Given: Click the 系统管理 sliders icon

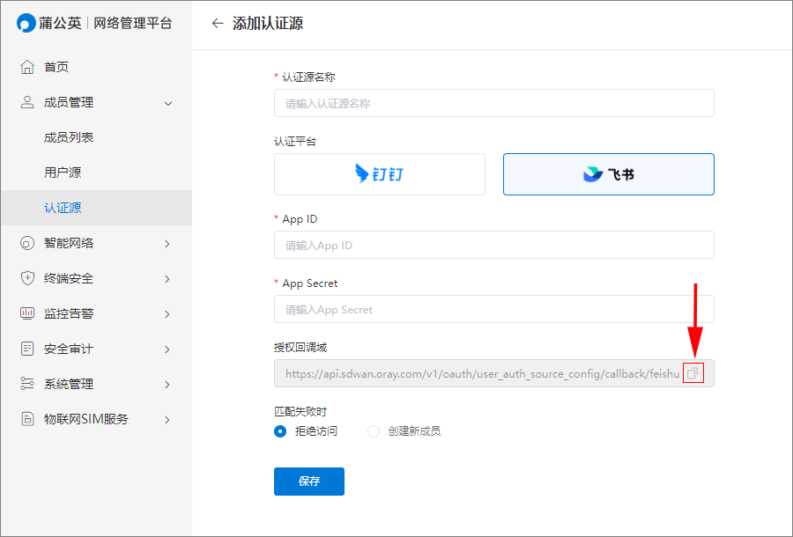Looking at the screenshot, I should tap(27, 384).
